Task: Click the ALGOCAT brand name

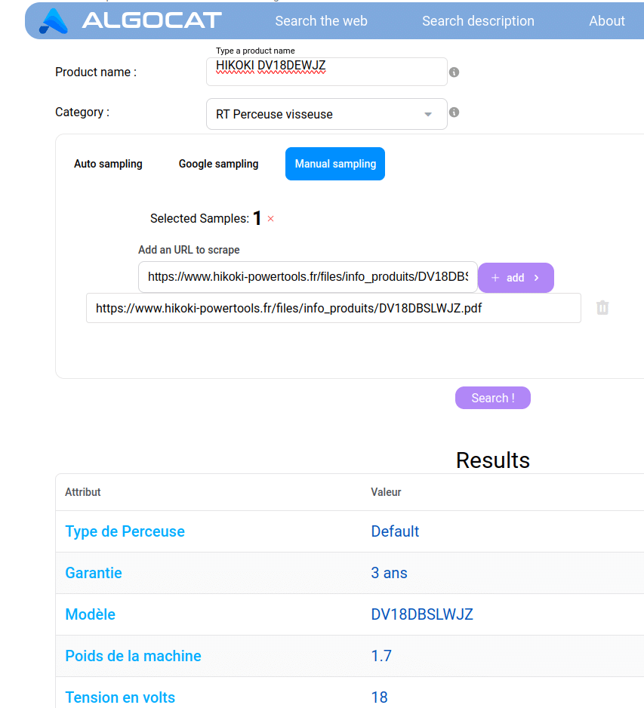Action: tap(152, 20)
